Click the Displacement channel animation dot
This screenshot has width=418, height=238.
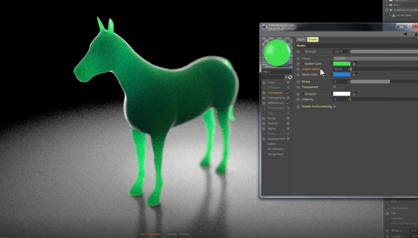click(x=264, y=138)
